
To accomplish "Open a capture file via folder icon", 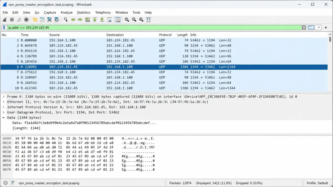I will [35, 20].
